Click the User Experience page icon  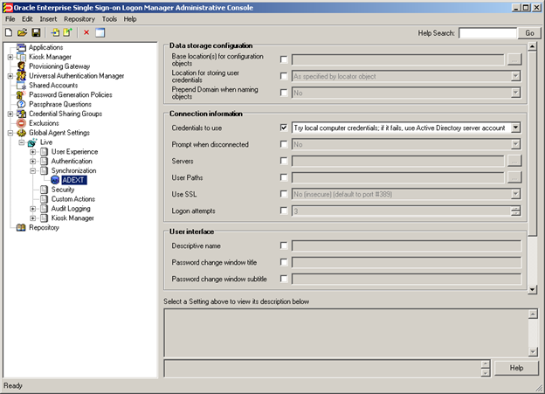tap(44, 152)
